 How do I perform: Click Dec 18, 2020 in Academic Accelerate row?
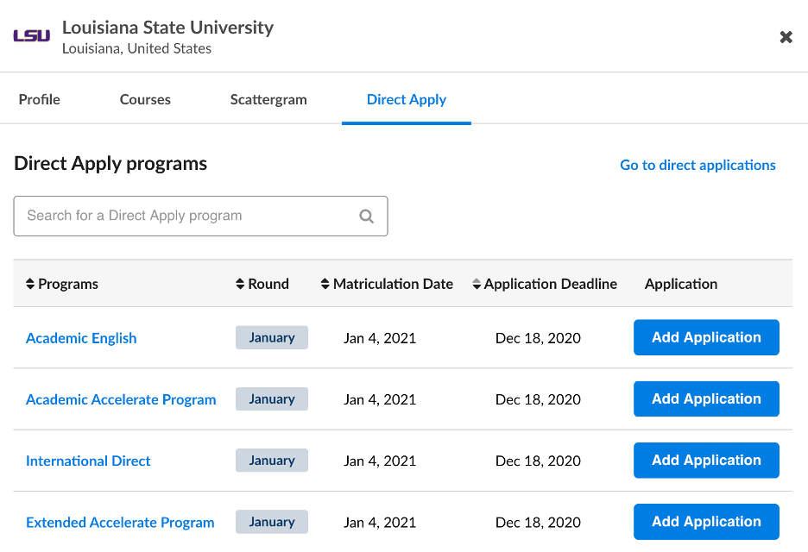(x=538, y=399)
